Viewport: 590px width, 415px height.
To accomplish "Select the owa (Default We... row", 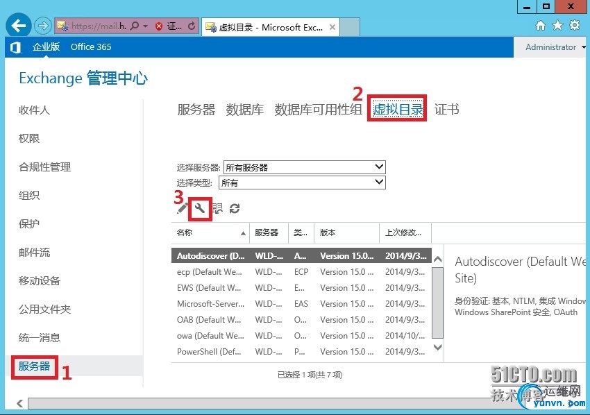I will 301,336.
